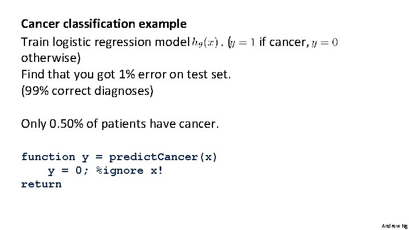The width and height of the screenshot is (409, 230).
Task: Click the 'y = 0' equation at line end
Action: (325, 41)
